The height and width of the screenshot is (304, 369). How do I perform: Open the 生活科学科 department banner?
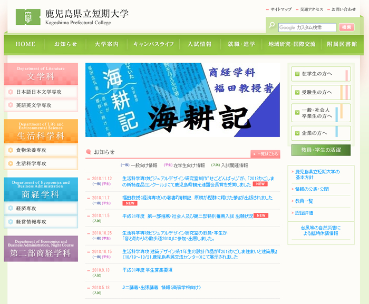(41, 132)
